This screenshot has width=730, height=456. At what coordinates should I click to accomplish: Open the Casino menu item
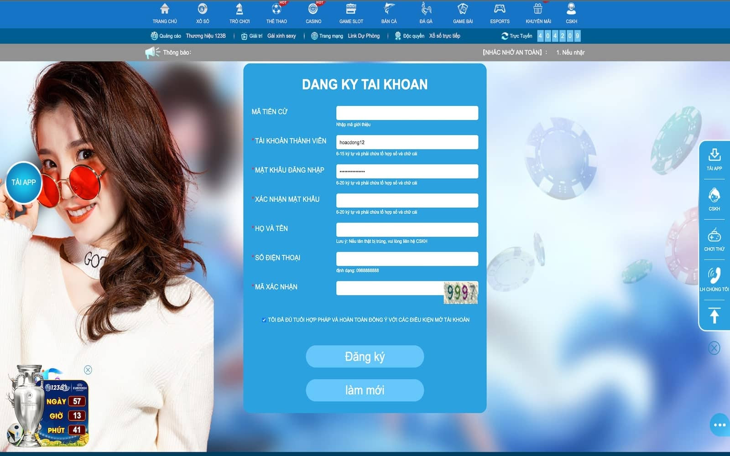point(313,13)
